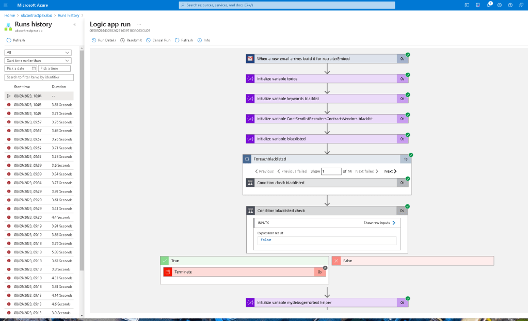528x321 pixels.
Task: Select run with duration 4.4 Seconds
Action: [39, 217]
